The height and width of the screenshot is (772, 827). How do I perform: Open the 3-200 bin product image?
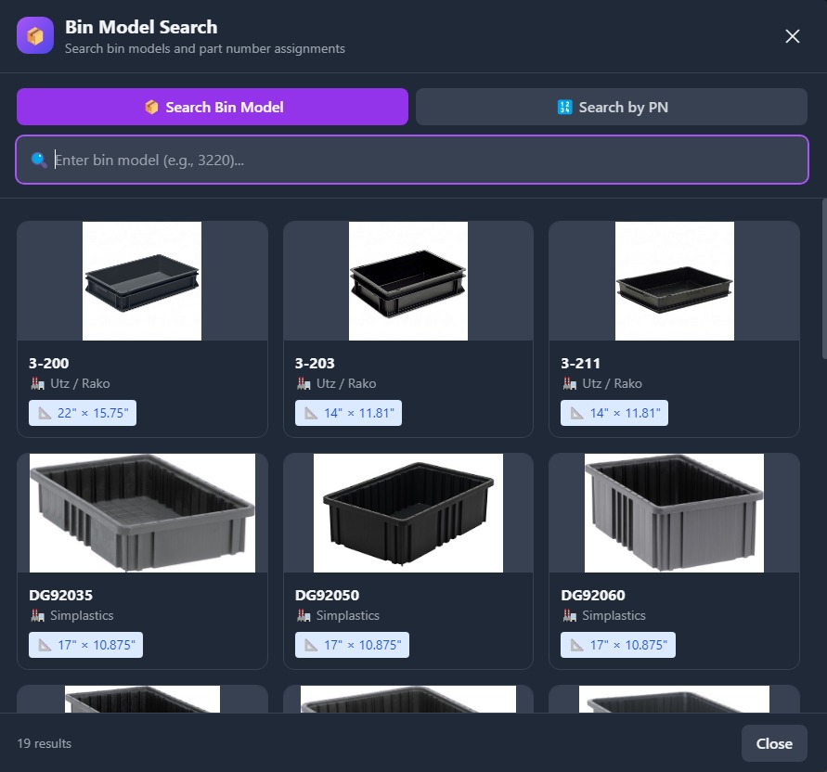[142, 281]
